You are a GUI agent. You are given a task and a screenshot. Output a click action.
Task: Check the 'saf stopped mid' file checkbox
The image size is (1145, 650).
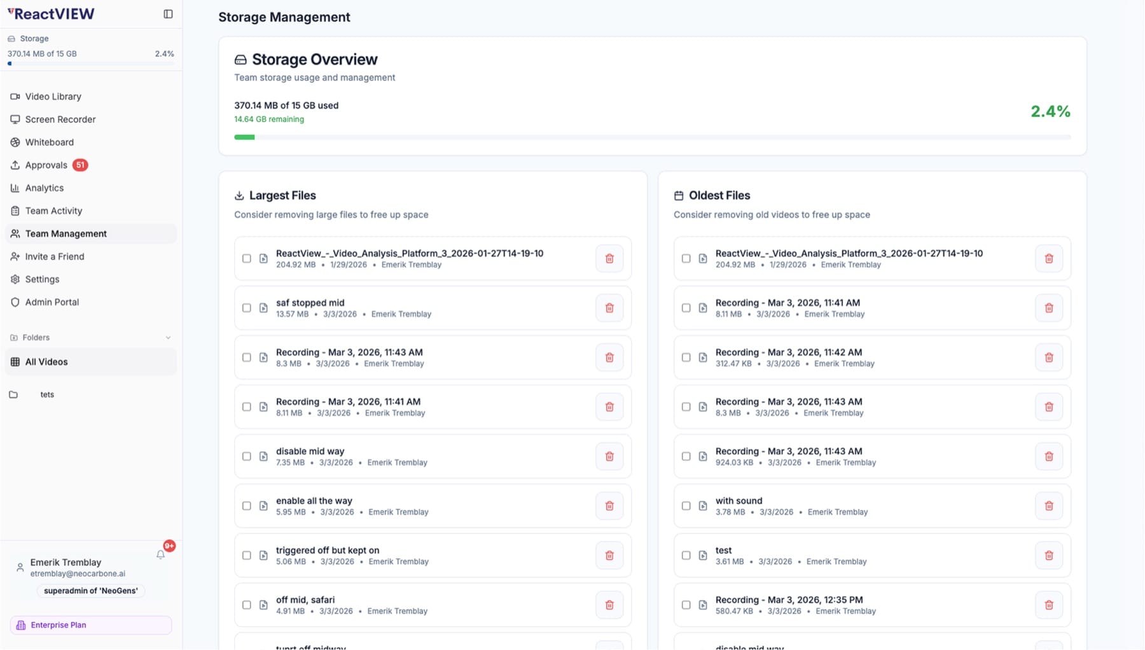[x=247, y=308]
